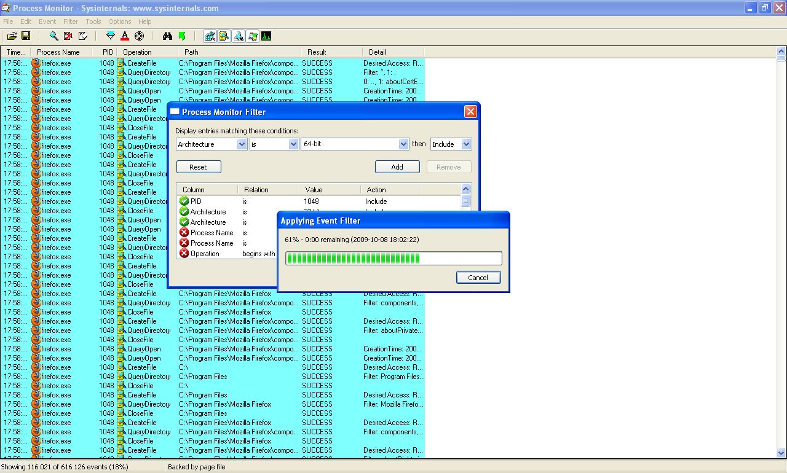787x473 pixels.
Task: Select the 'Filter: Program Files...' detail cell
Action: tap(393, 377)
